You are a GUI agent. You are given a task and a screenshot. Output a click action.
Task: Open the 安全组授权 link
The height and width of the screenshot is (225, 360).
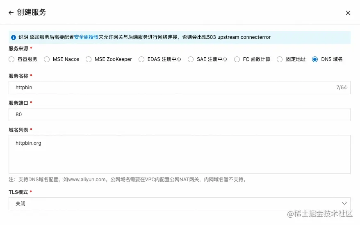coord(86,37)
